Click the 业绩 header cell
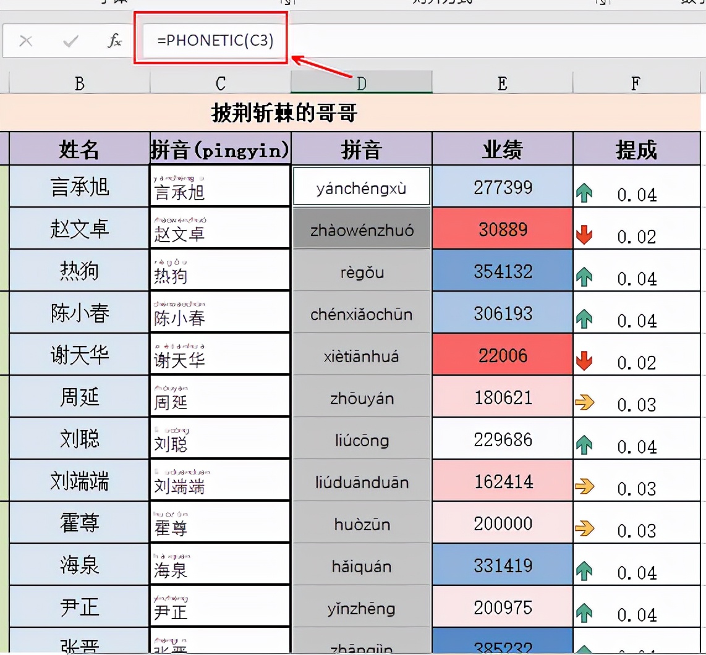Image resolution: width=706 pixels, height=655 pixels. [x=503, y=149]
